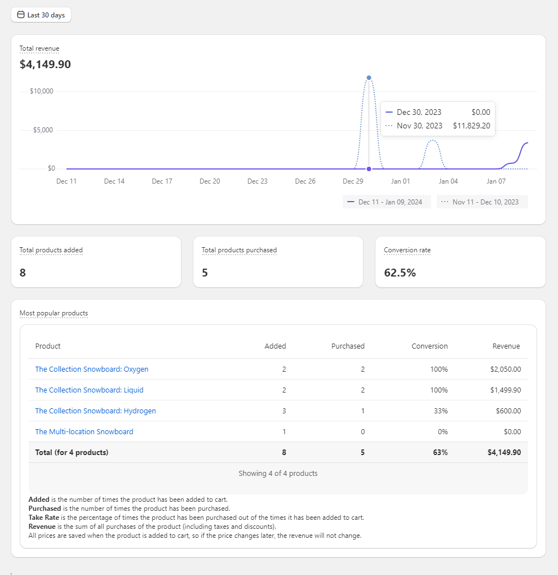Click the Product column header
558x575 pixels.
[48, 346]
